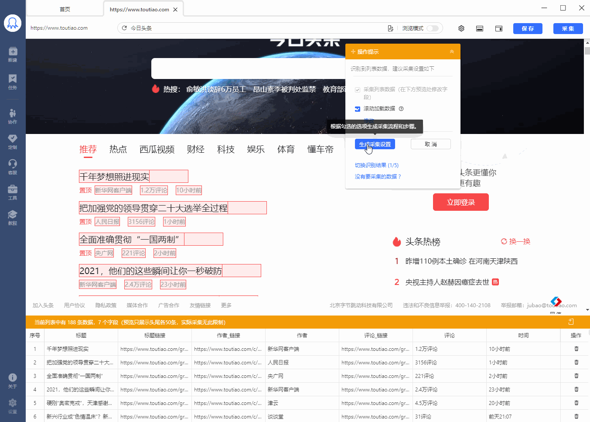The image size is (590, 422).
Task: Click the refresh icon next to 换一换
Action: tap(504, 241)
